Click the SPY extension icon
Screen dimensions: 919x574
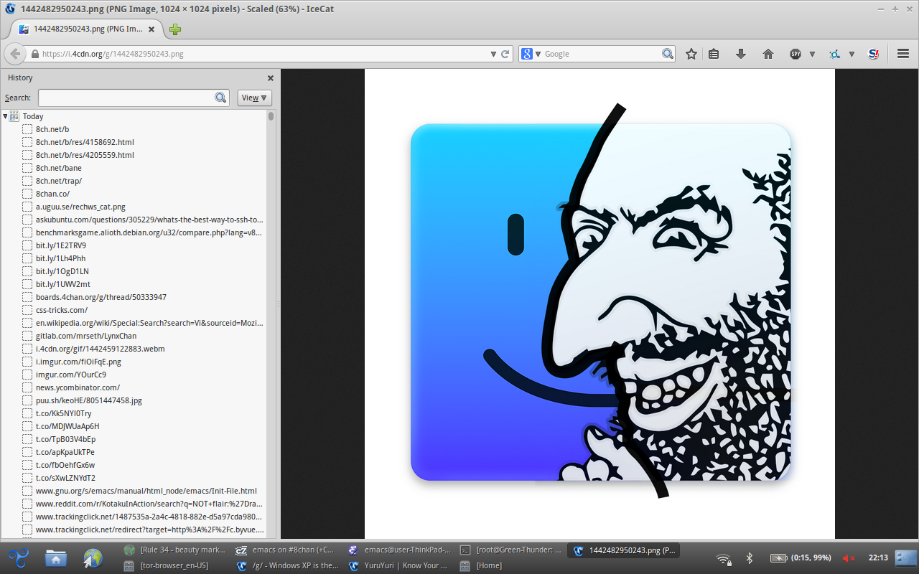pyautogui.click(x=796, y=54)
